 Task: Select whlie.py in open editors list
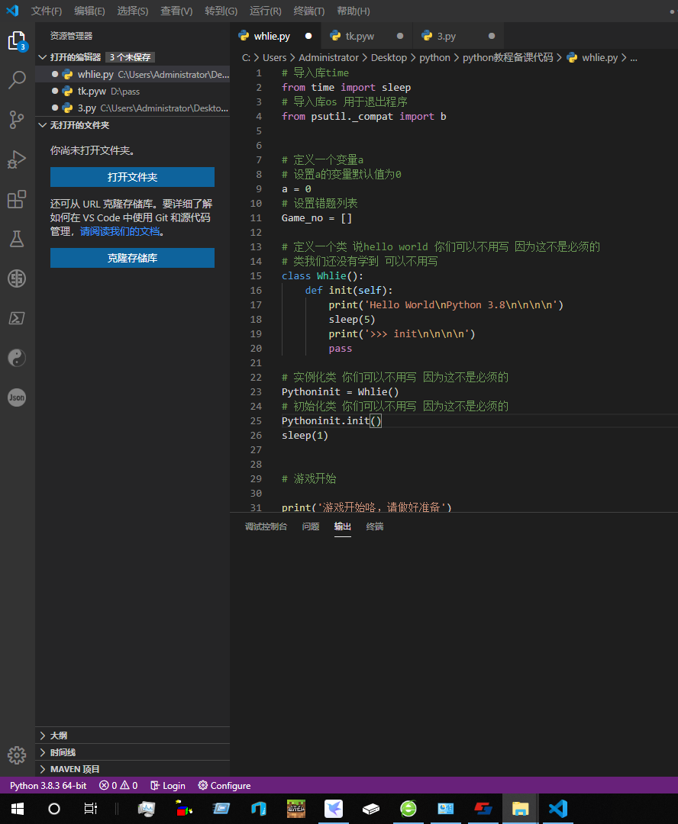133,74
